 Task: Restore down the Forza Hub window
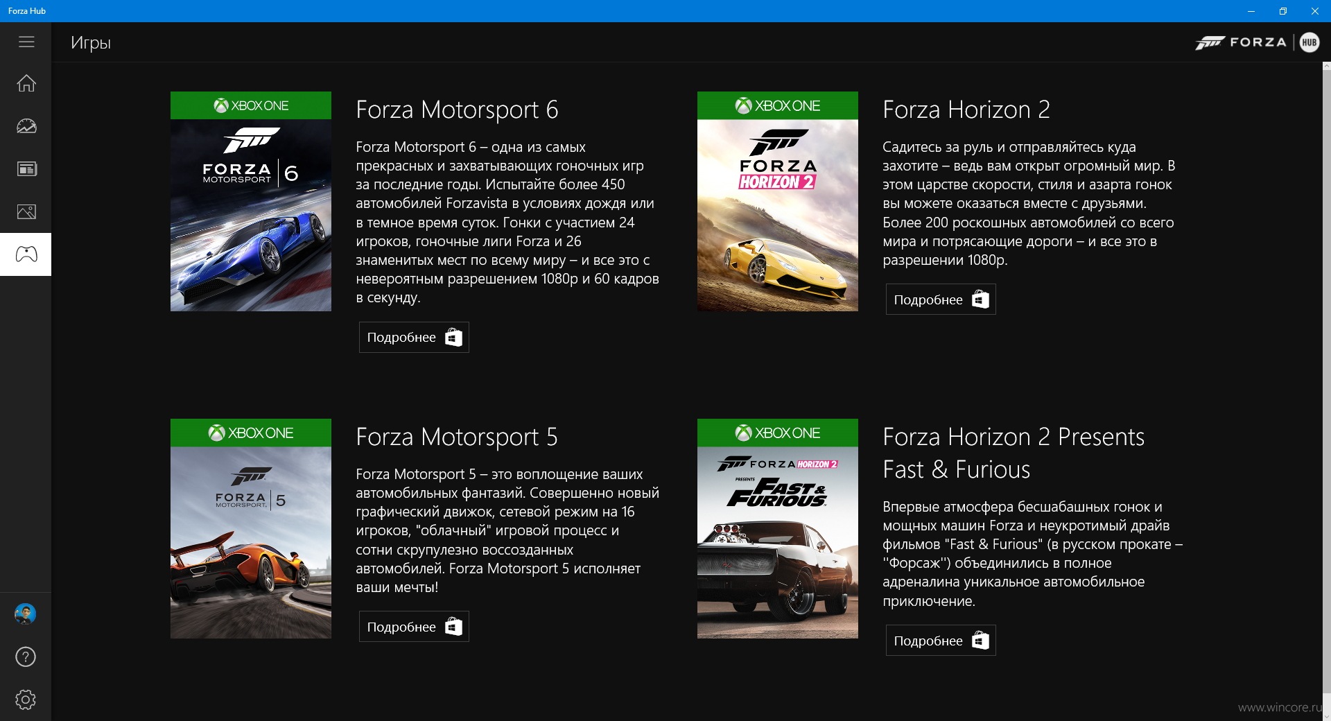point(1283,11)
